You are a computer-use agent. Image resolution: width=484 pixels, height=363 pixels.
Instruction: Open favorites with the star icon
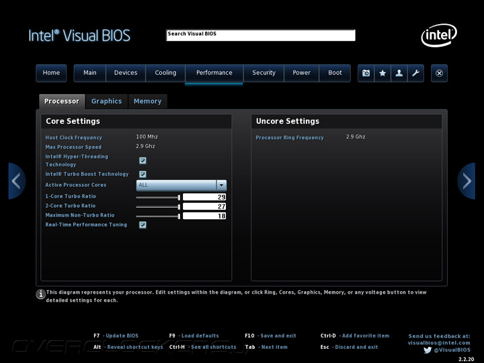pos(382,73)
